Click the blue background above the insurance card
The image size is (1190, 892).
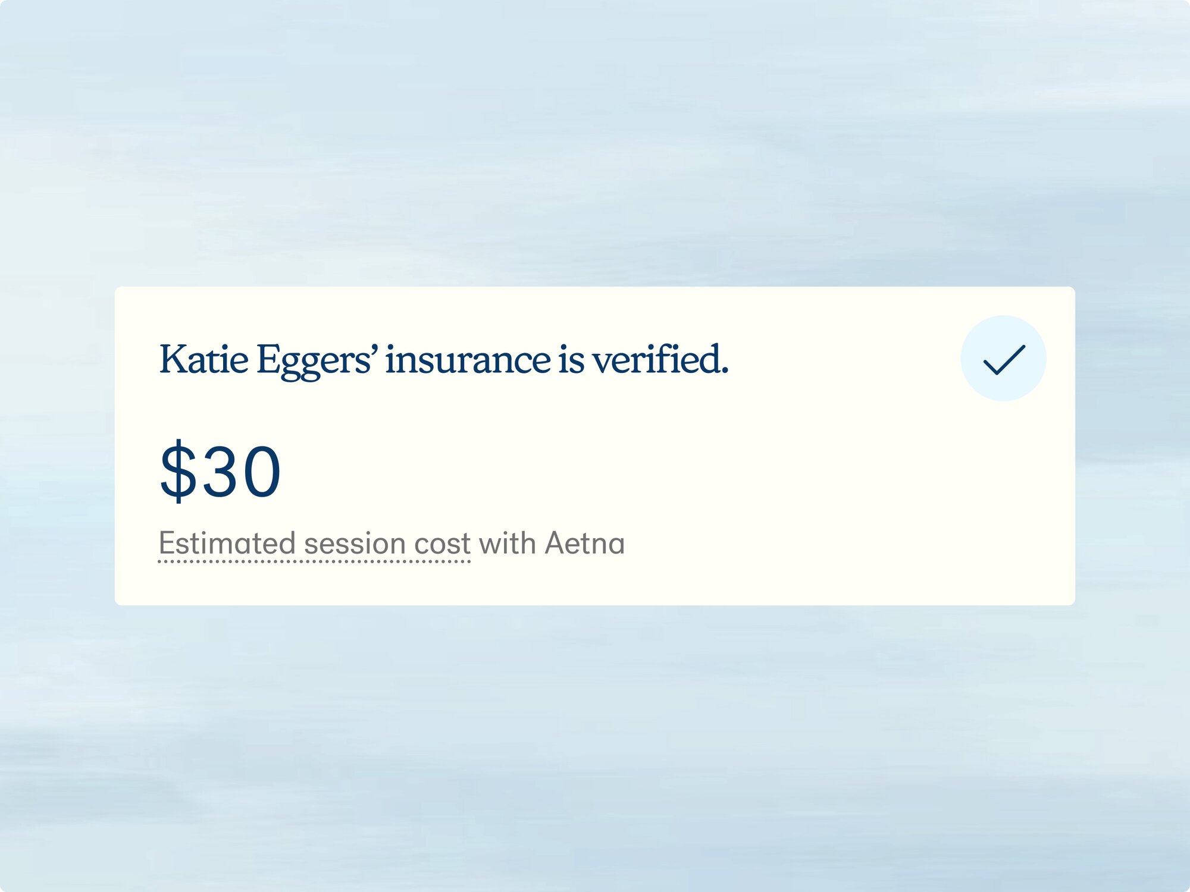coord(595,149)
